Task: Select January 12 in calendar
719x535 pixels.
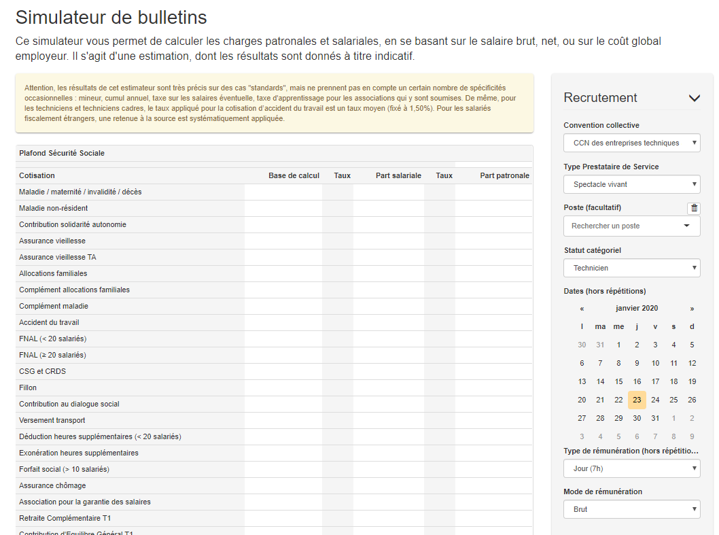Action: click(692, 363)
